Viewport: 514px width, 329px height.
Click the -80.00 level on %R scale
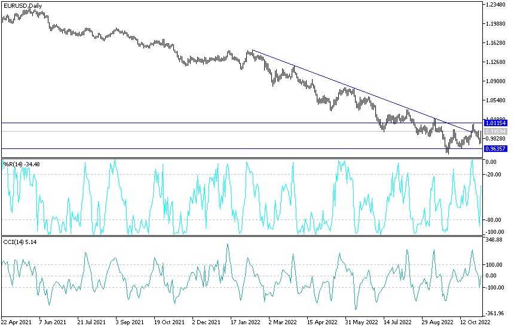493,220
